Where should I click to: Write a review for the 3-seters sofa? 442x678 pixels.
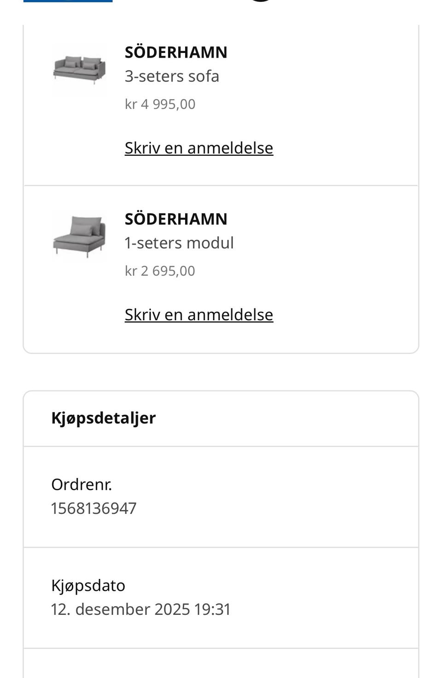coord(199,148)
